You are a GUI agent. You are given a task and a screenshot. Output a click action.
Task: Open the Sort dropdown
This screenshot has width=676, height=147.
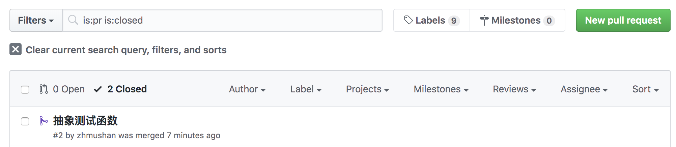[645, 89]
